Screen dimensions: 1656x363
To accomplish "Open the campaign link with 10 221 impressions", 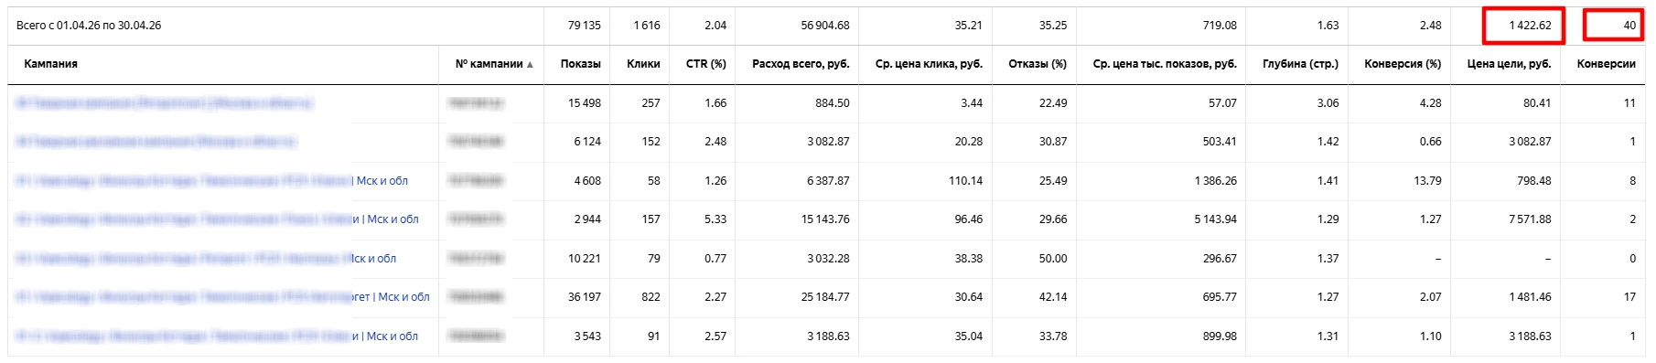I will (x=206, y=259).
